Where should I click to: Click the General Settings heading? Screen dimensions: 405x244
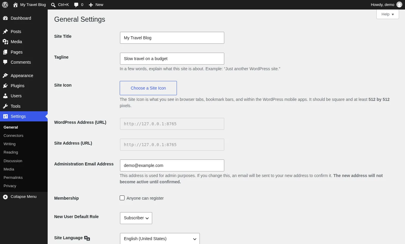[80, 19]
